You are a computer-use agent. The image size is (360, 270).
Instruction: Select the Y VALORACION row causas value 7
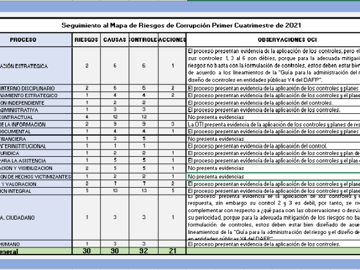[x=115, y=184]
